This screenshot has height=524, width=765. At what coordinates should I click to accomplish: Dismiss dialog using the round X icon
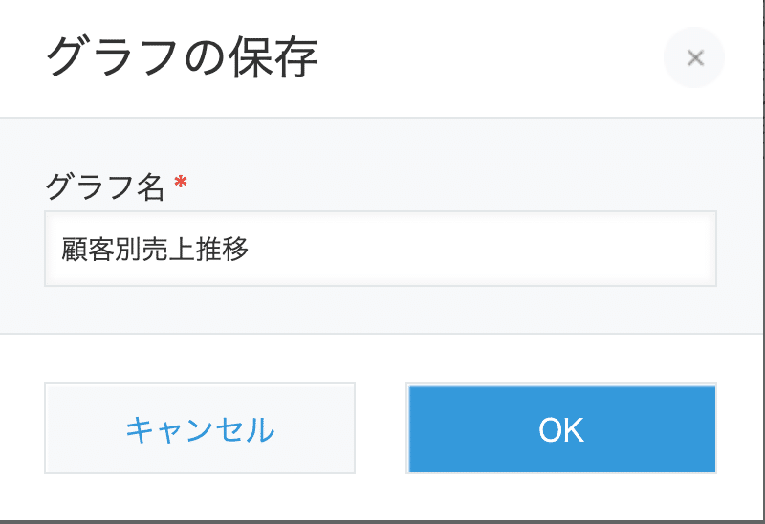click(694, 57)
